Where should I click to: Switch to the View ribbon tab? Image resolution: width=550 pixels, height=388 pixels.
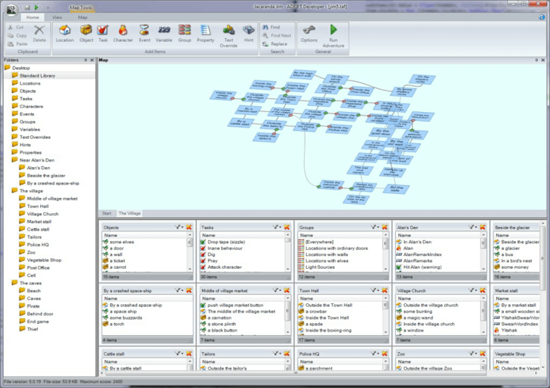click(57, 16)
